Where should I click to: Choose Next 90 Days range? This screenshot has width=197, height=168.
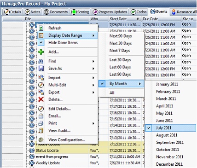coord(121,36)
